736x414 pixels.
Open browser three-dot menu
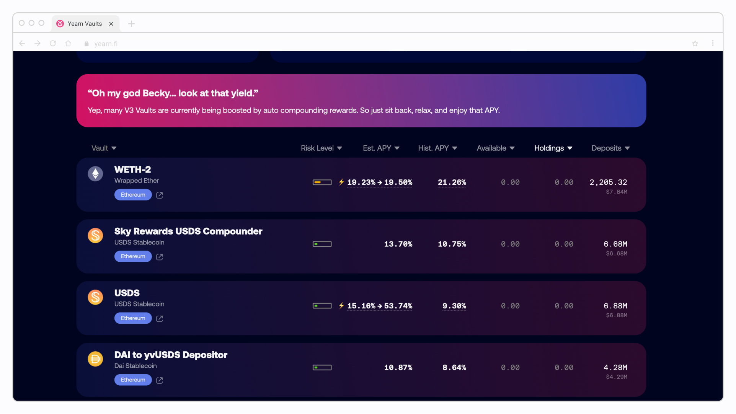tap(713, 43)
